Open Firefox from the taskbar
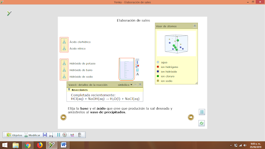Screen dimensions: 265x149 40,145
